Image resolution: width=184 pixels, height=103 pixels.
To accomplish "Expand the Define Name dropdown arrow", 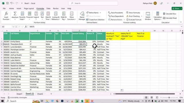I will [x=100, y=13].
